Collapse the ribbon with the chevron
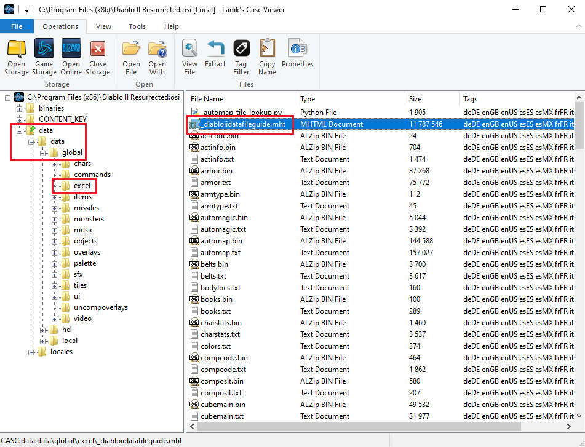This screenshot has width=585, height=447. [579, 26]
